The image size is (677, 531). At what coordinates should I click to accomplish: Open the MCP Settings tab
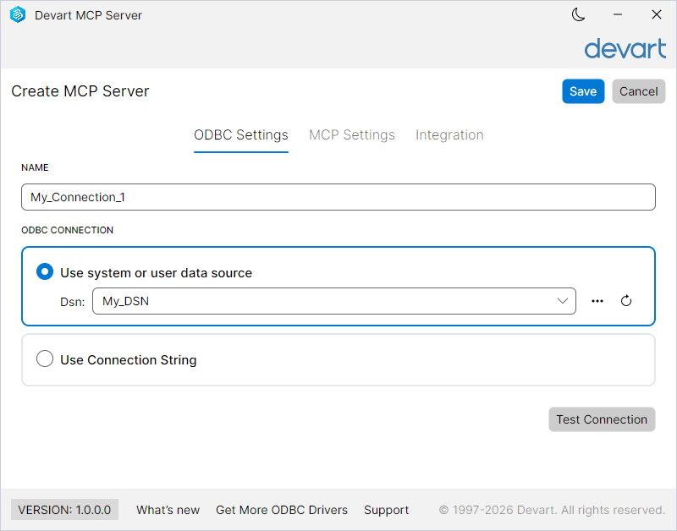tap(352, 135)
